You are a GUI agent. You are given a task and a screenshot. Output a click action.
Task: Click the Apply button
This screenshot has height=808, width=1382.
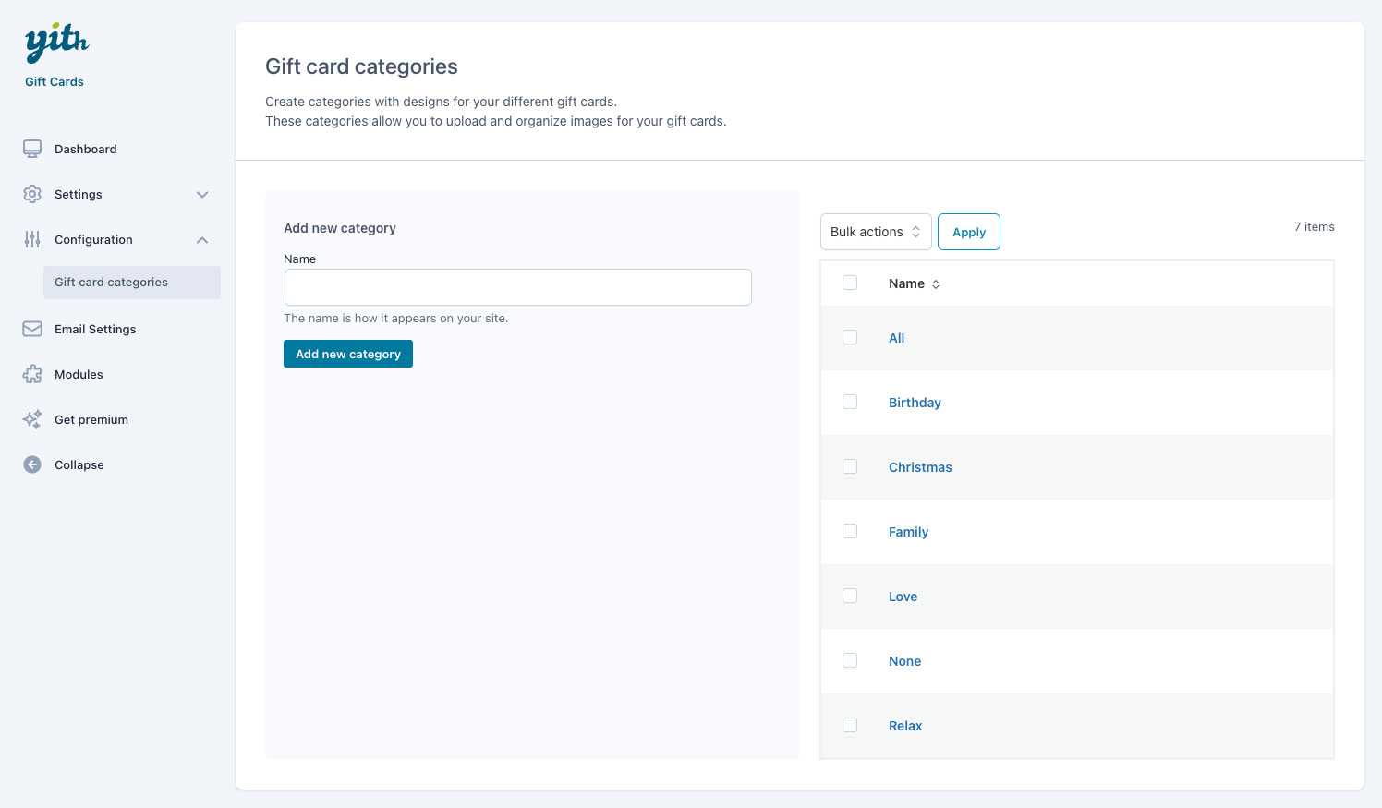969,232
